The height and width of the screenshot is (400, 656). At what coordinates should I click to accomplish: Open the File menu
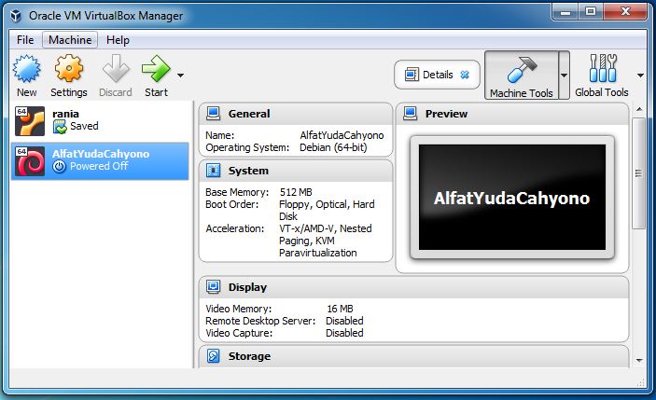(x=25, y=40)
